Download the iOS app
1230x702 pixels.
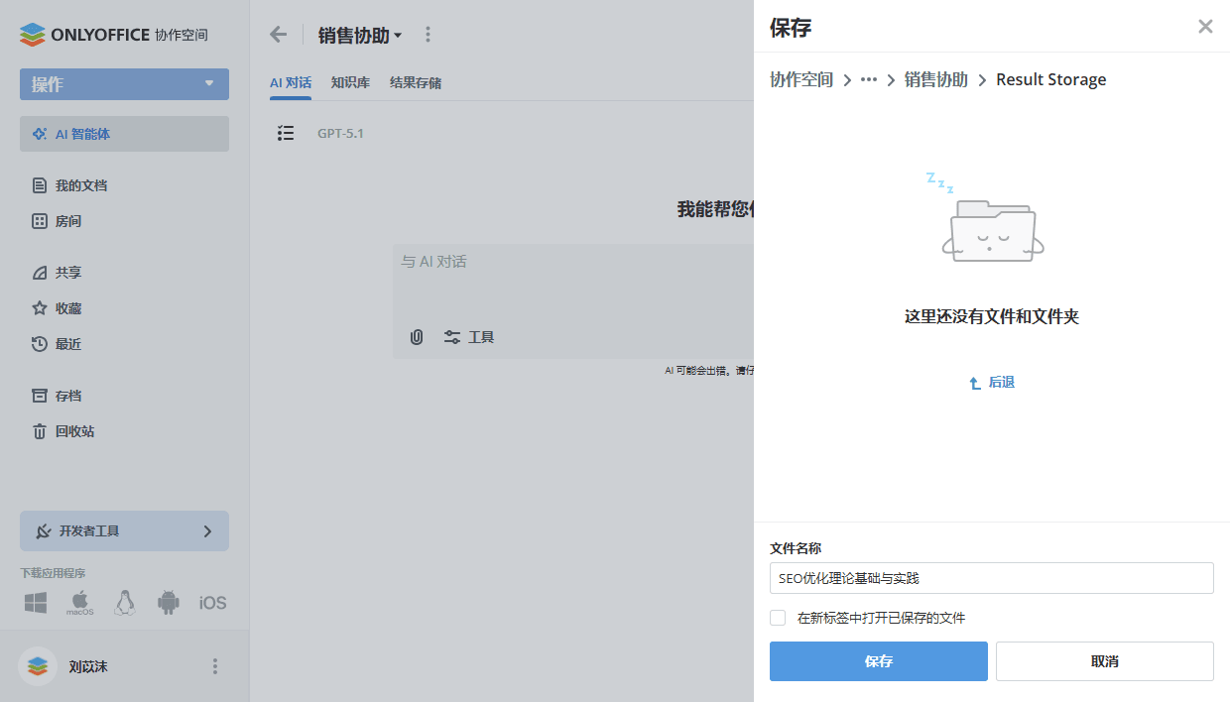point(212,602)
